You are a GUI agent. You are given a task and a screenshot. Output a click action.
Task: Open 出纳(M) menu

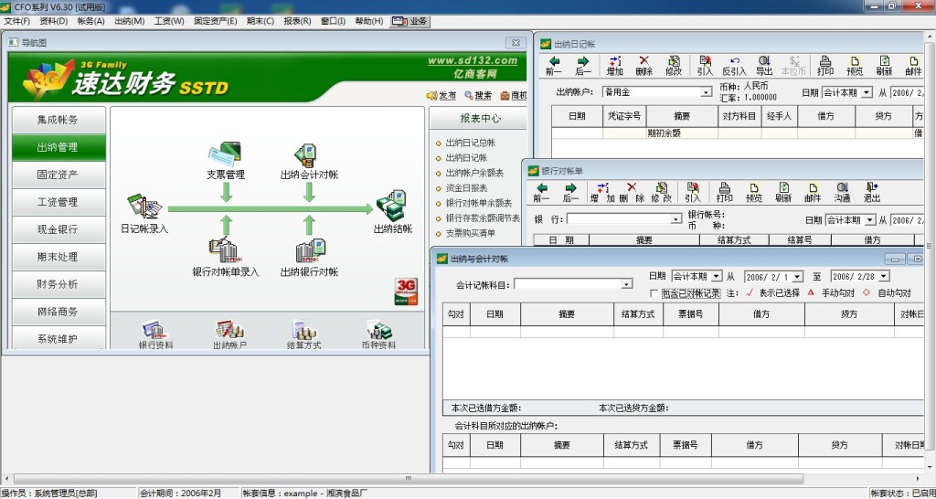[130, 21]
